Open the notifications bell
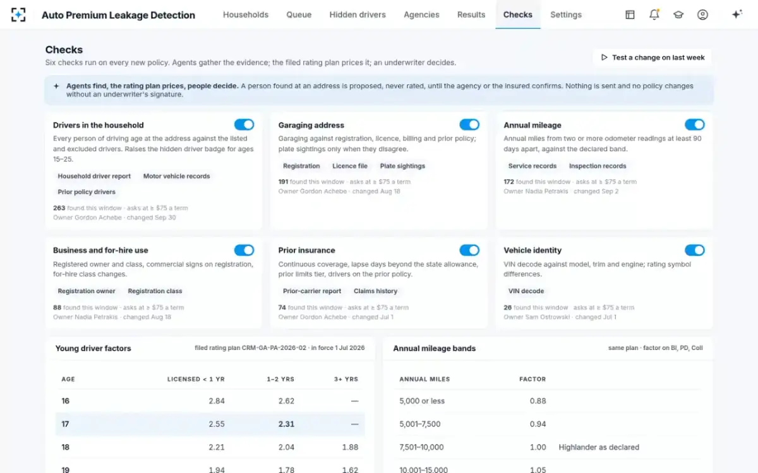 (654, 15)
